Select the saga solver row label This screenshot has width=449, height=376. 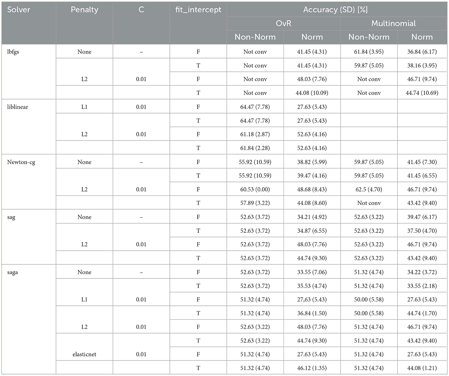point(12,272)
